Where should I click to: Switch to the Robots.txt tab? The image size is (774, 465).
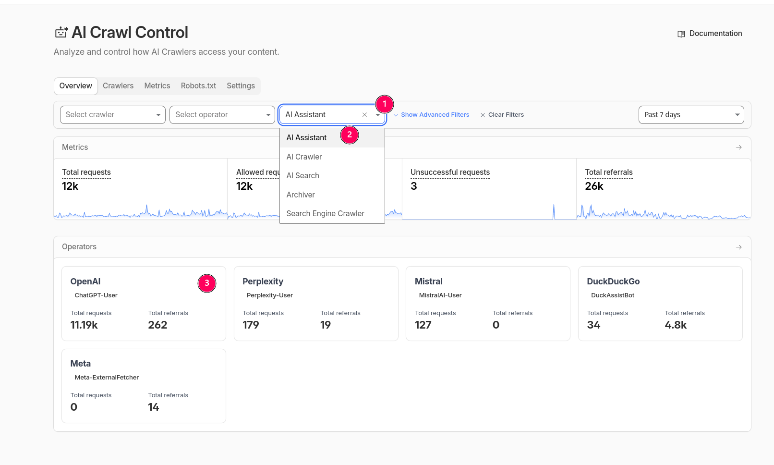click(x=198, y=86)
